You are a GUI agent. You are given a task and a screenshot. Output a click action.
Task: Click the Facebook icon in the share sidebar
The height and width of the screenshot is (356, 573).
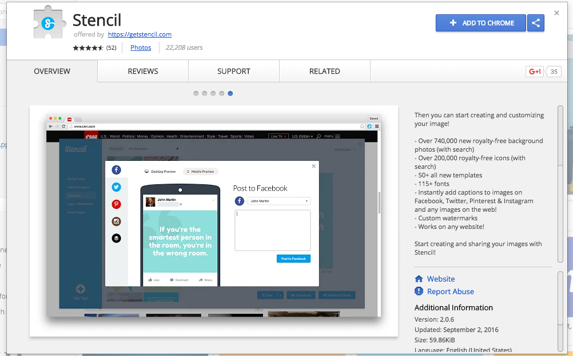[116, 170]
